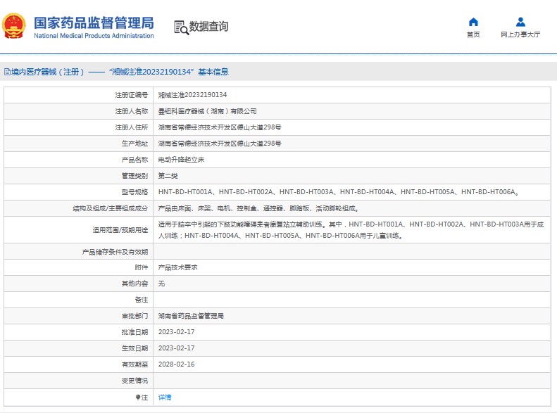Screen dimensions: 557x413
Task: Click the national emblem logo
Action: [x=14, y=26]
